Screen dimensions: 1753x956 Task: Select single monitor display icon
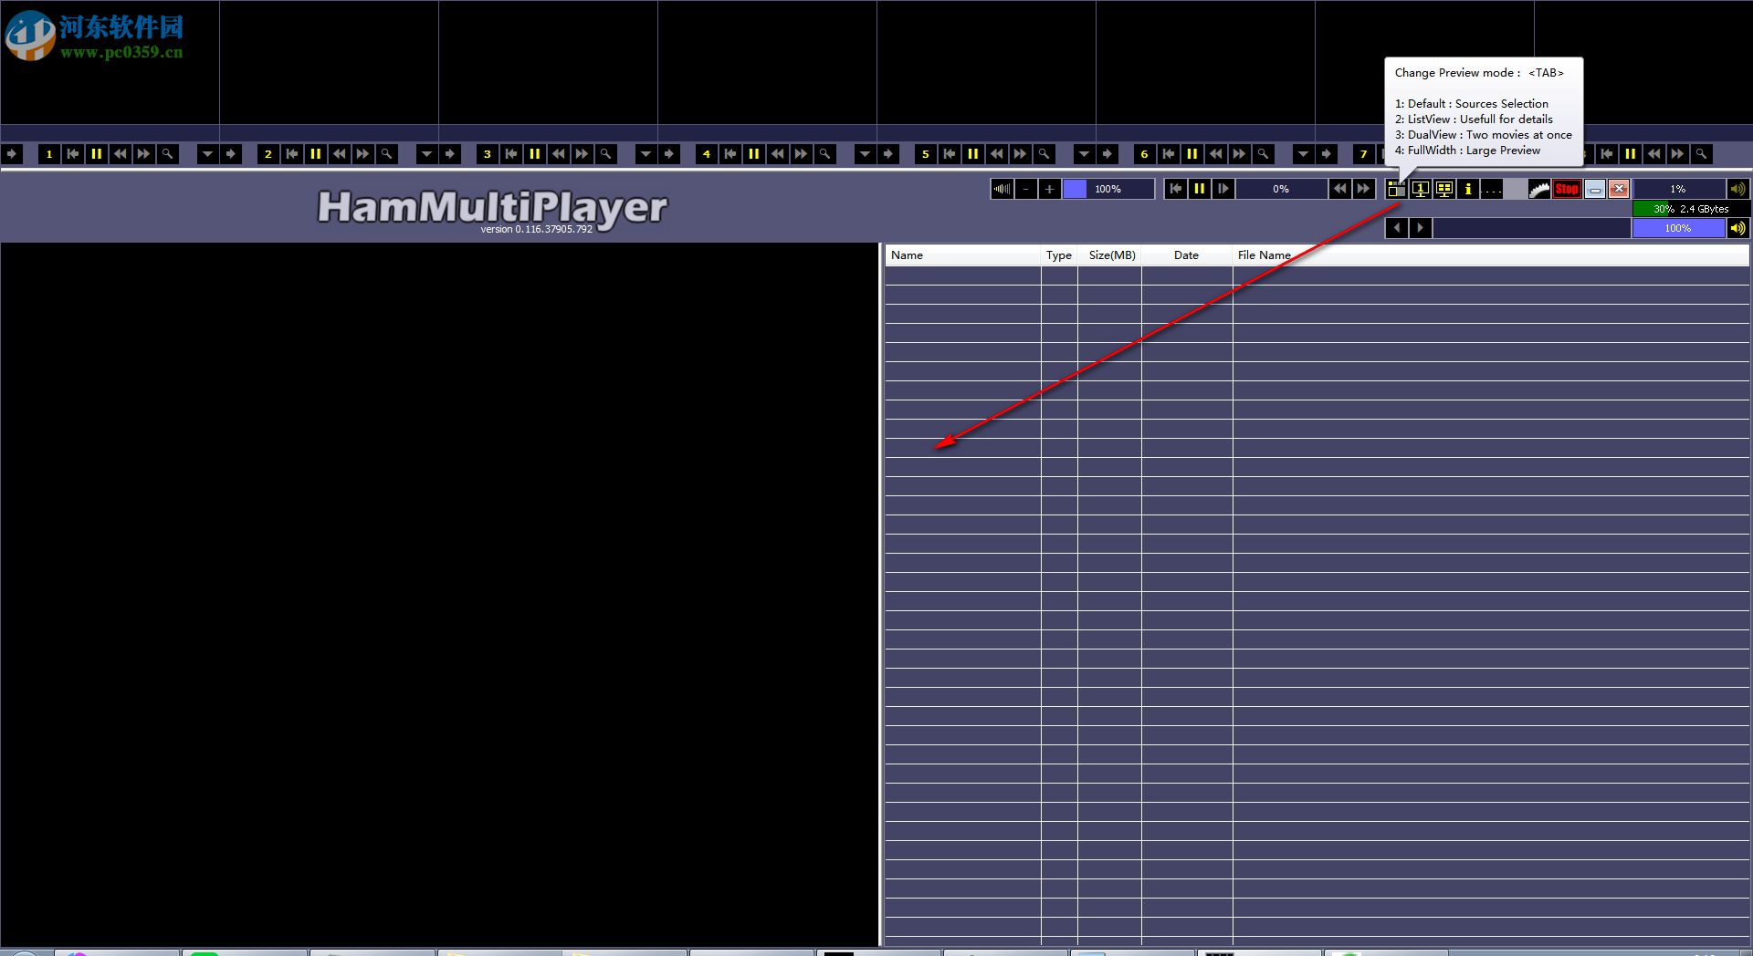coord(1421,189)
